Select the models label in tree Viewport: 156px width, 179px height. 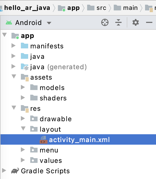[x=52, y=88]
